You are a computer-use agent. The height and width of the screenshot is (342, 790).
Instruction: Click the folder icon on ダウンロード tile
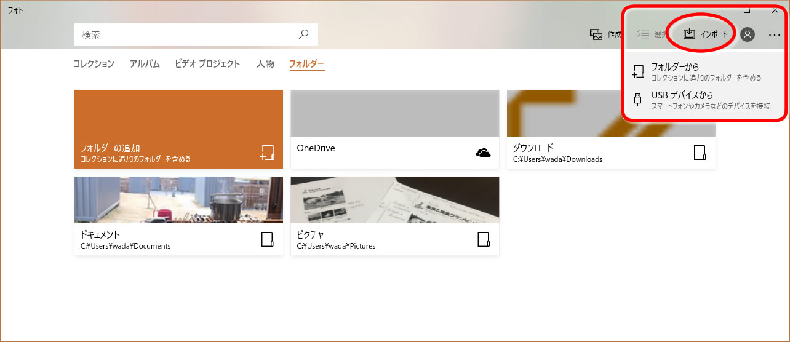coord(700,153)
